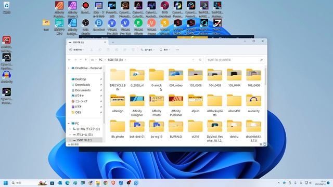Click the navigation pane scrollbar
333x187 pixels.
pyautogui.click(x=104, y=98)
